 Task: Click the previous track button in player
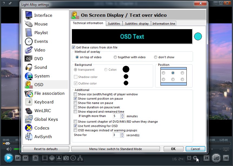[206, 158]
